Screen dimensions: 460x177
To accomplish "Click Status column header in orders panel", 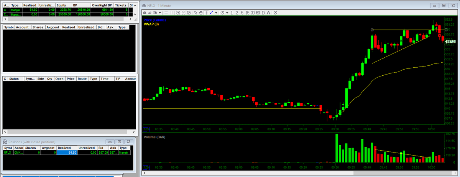I will point(15,79).
